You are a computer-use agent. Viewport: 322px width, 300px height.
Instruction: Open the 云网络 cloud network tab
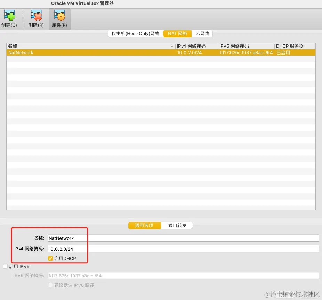(202, 33)
